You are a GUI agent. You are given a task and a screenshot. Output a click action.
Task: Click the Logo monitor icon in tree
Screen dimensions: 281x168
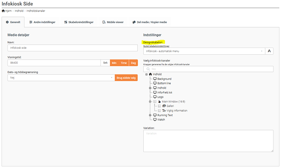[155, 97]
